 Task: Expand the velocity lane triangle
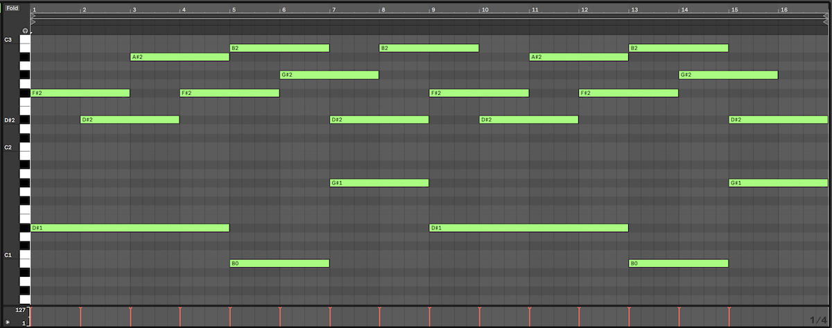pyautogui.click(x=8, y=322)
